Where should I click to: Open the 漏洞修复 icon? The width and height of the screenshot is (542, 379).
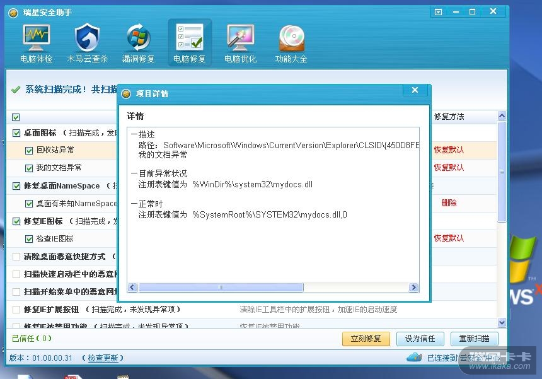(138, 44)
